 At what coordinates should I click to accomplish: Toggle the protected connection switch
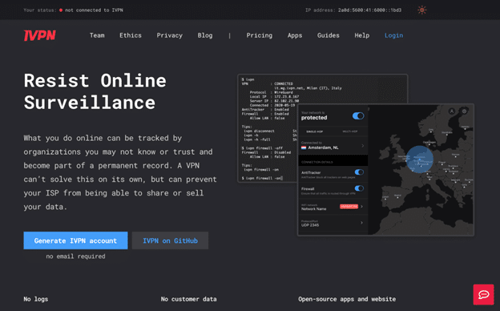[358, 115]
